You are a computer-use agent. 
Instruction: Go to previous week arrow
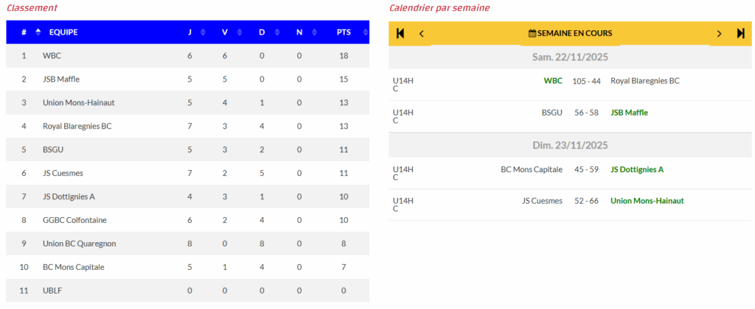(421, 33)
